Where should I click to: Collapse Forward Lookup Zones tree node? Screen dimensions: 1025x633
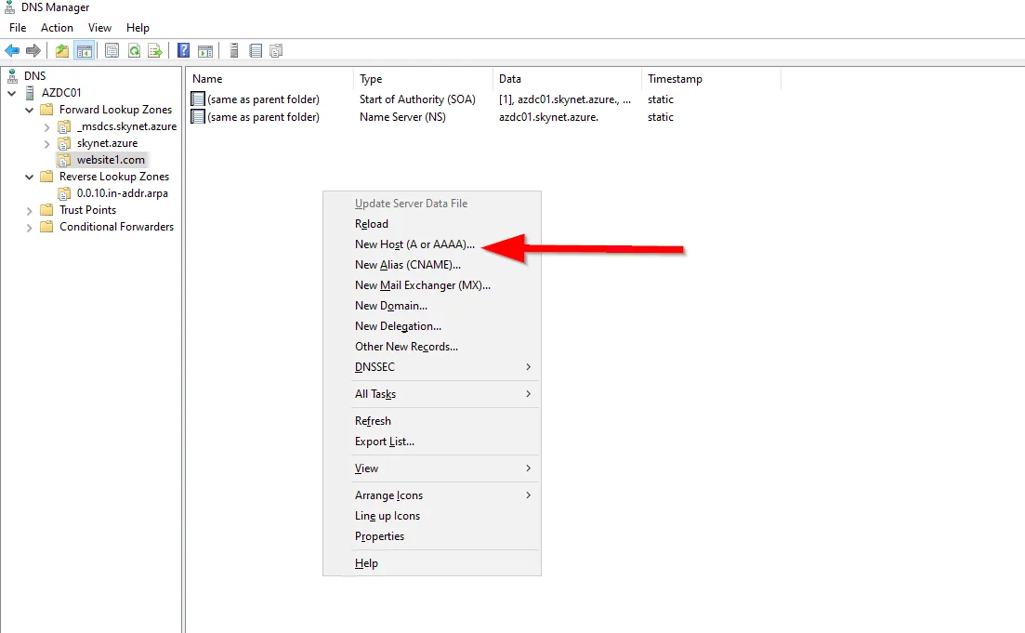[30, 110]
